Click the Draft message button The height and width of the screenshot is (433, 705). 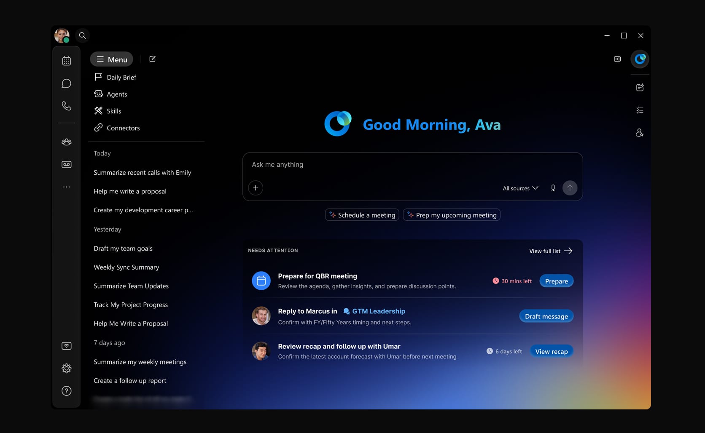(546, 316)
